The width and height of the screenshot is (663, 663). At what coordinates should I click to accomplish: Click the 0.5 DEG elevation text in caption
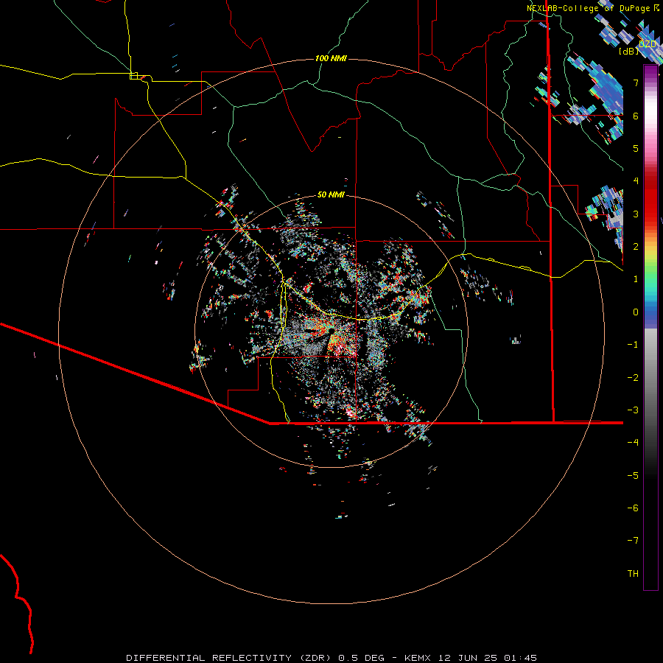coord(361,658)
